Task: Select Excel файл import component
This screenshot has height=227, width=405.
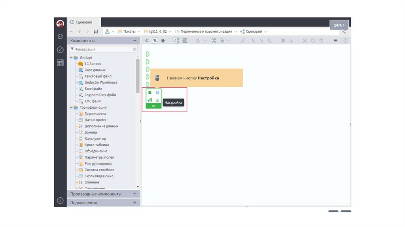Action: click(x=93, y=89)
